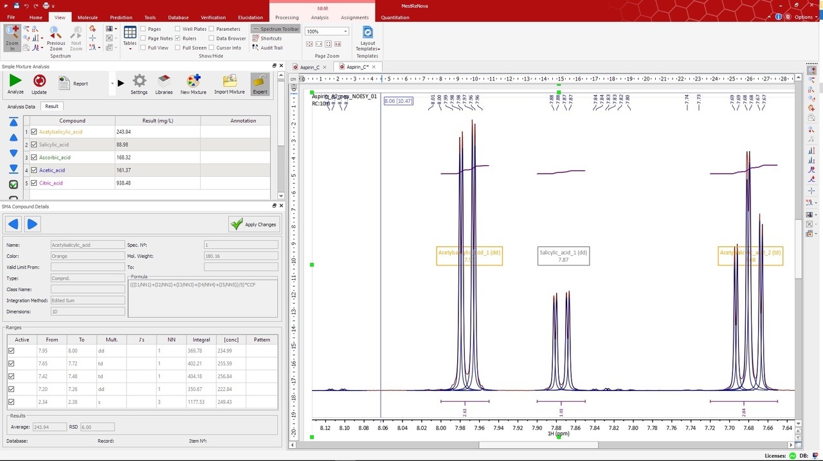Click the horizontal scrollbar under the spectrum
The width and height of the screenshot is (823, 461).
click(538, 445)
